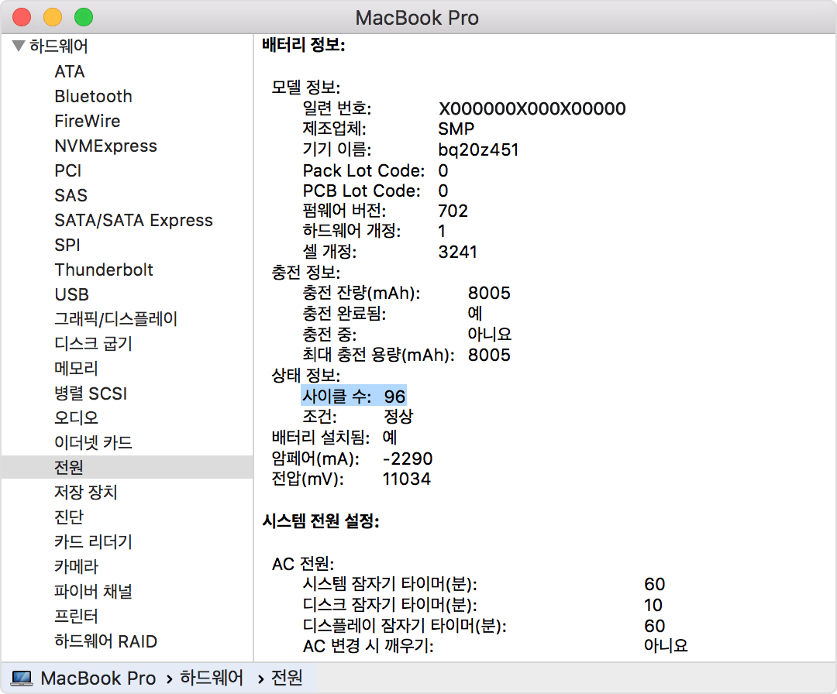Click the Pack Lot Code row label
The width and height of the screenshot is (837, 694).
(363, 170)
